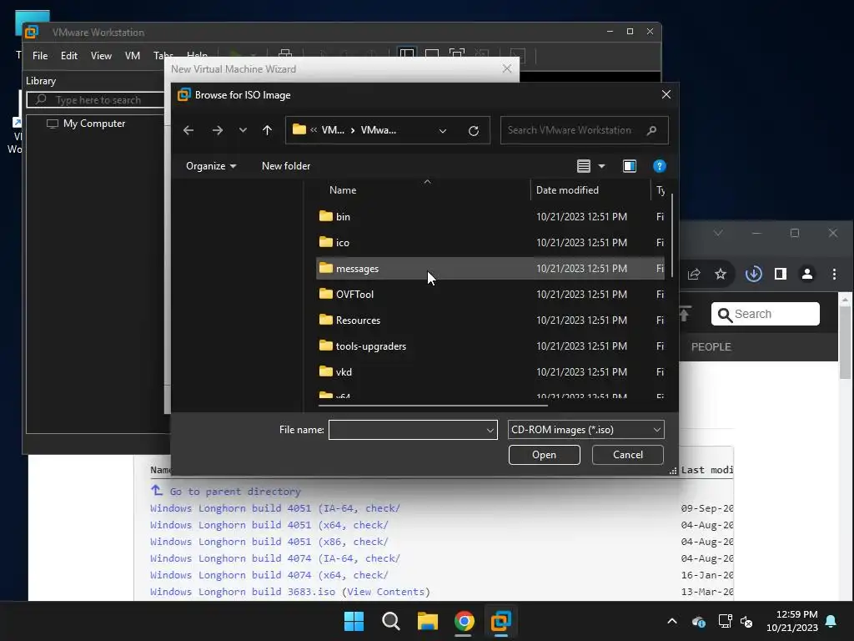Open CD-ROM images file type dropdown

tap(586, 430)
